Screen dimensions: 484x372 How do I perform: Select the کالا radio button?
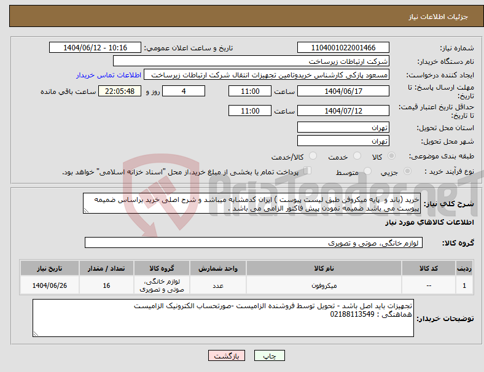(391, 156)
